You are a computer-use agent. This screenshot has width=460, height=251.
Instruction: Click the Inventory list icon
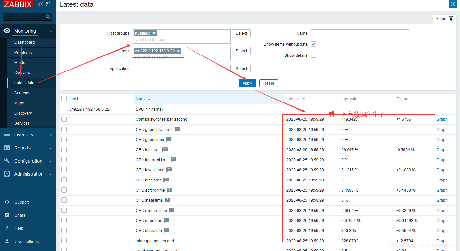tap(7, 134)
